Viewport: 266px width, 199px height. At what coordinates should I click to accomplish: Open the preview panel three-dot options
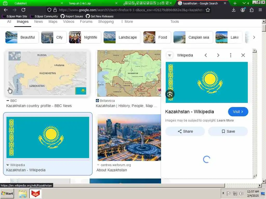(x=231, y=55)
